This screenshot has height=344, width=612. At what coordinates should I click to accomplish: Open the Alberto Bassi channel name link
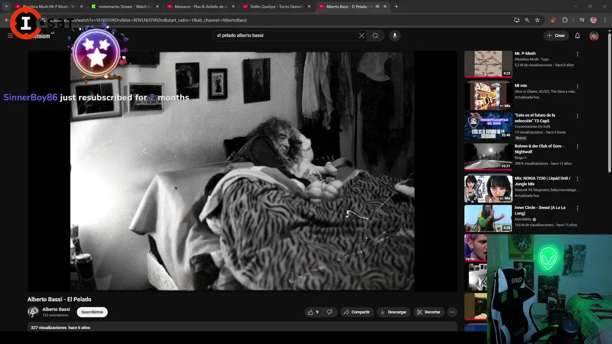[56, 309]
